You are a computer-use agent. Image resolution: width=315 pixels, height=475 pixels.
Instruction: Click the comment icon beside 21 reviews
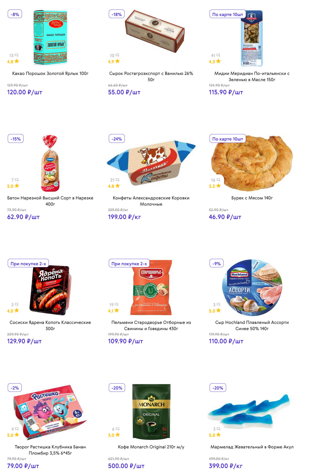click(118, 180)
